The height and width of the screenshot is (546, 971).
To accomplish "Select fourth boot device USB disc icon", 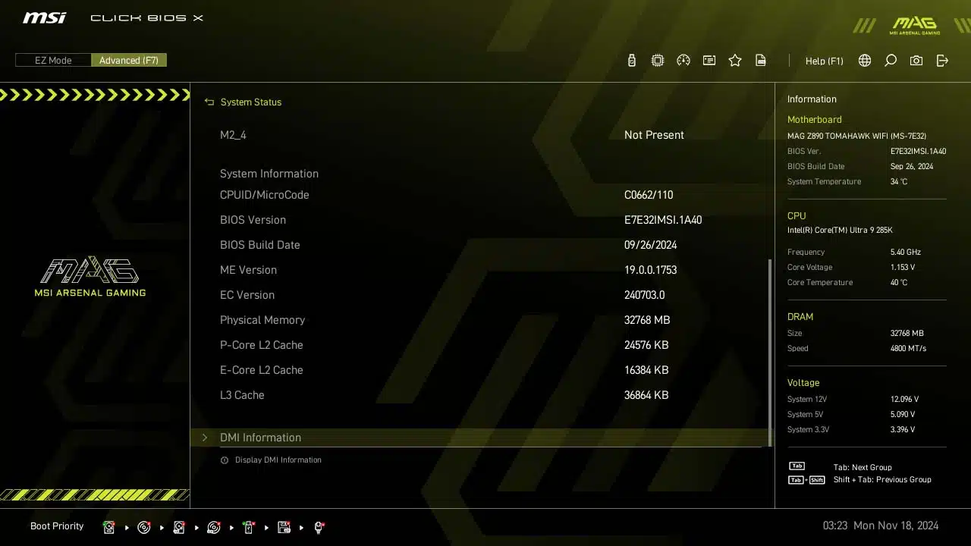I will [214, 527].
